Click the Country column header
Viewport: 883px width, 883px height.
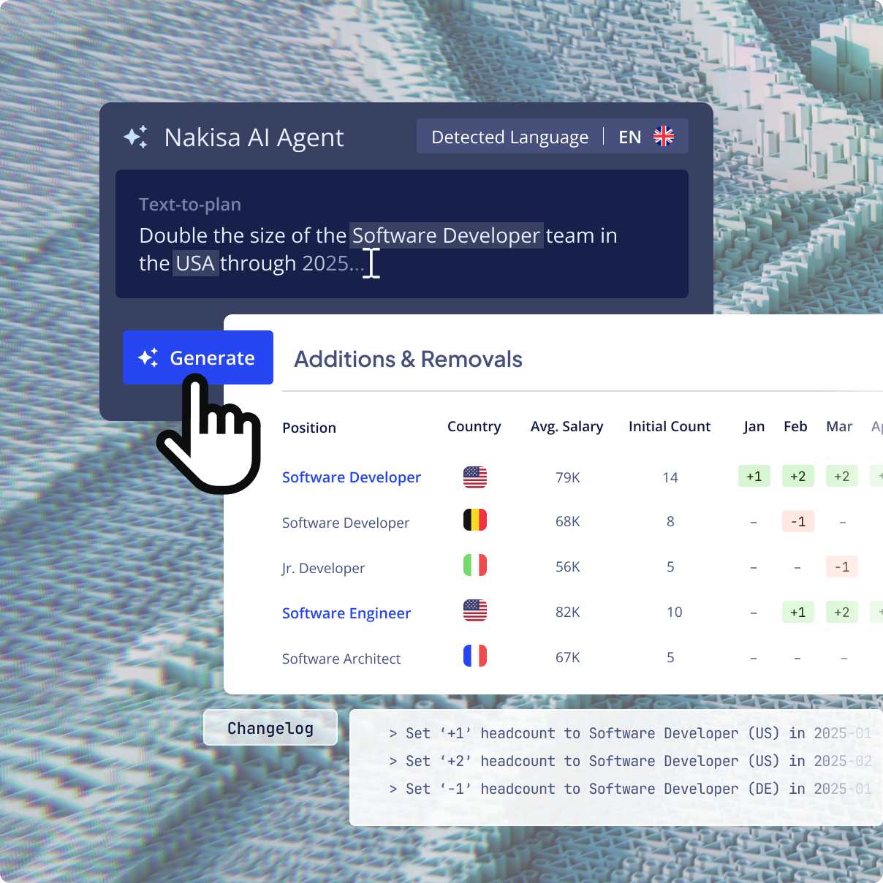[x=474, y=426]
